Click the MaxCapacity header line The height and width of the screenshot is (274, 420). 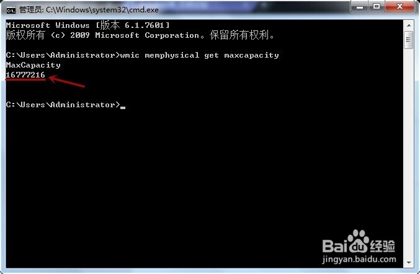34,65
